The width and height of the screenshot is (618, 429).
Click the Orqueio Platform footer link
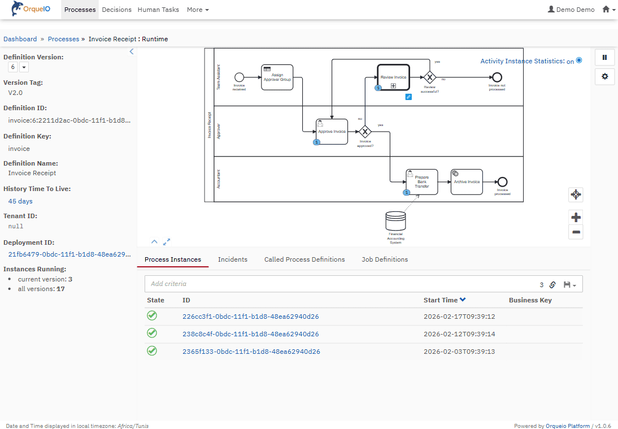[568, 426]
